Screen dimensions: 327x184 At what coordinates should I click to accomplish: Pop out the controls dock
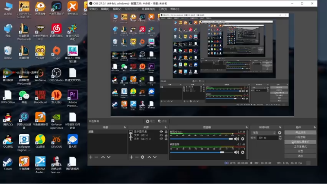point(315,127)
